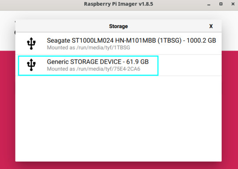238x169 pixels.
Task: Click the 61.9 GB size text
Action: click(138, 62)
